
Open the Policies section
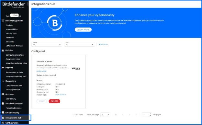(9, 51)
